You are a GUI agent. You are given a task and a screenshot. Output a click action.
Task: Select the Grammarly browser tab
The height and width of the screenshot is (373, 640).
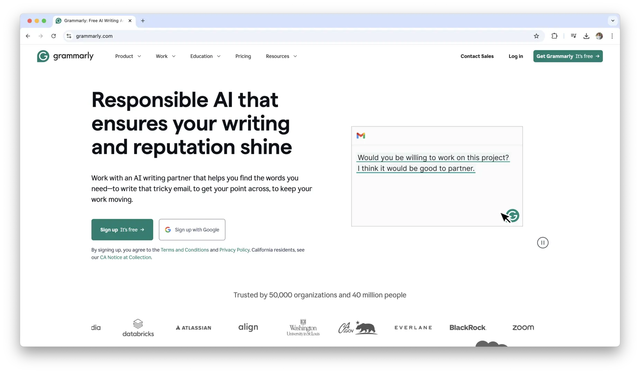(94, 21)
